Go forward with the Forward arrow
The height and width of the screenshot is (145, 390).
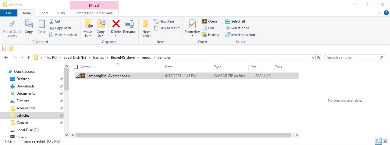click(15, 58)
